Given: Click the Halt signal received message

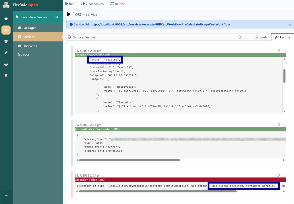Looking at the screenshot, I should pos(243,186).
